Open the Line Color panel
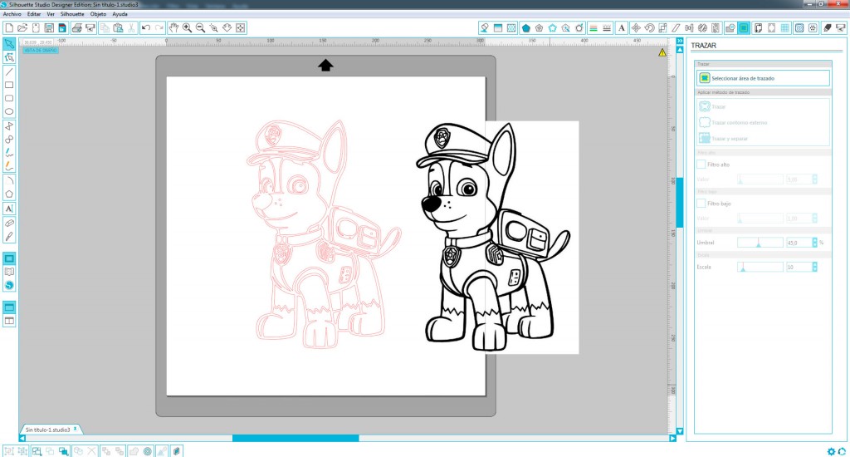This screenshot has height=457, width=850. (593, 27)
